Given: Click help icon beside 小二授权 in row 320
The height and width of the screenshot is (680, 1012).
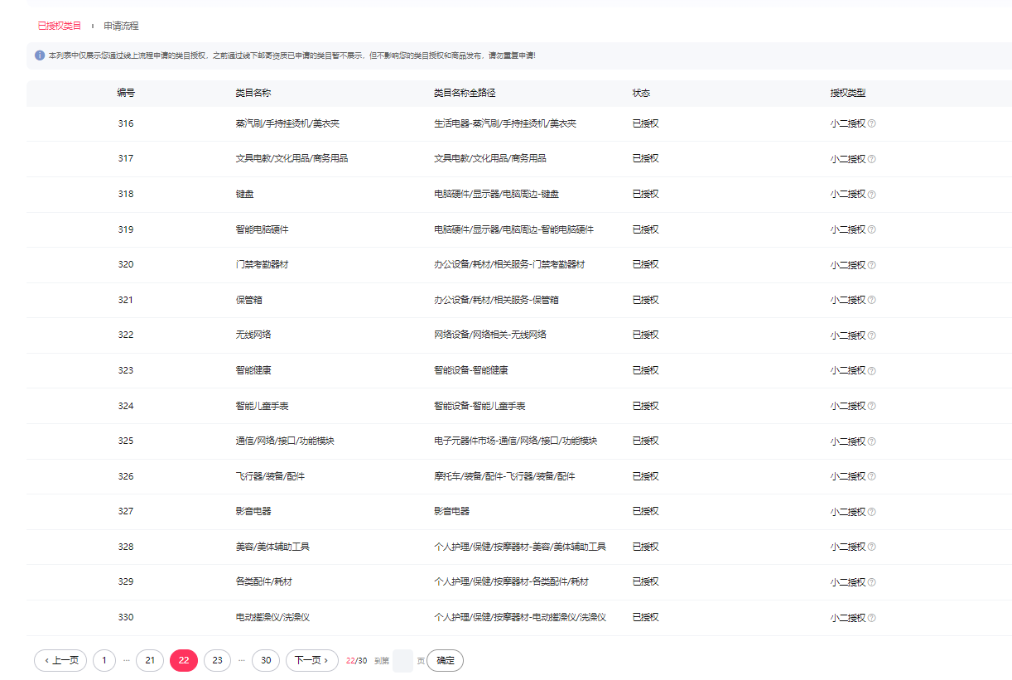Looking at the screenshot, I should click(871, 265).
